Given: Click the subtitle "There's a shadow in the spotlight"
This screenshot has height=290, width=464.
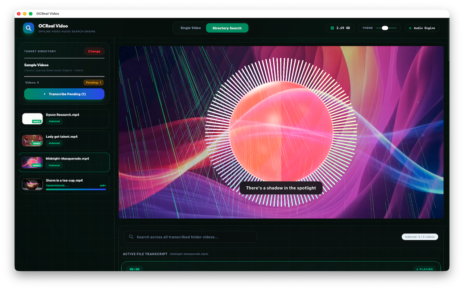Looking at the screenshot, I should (281, 188).
